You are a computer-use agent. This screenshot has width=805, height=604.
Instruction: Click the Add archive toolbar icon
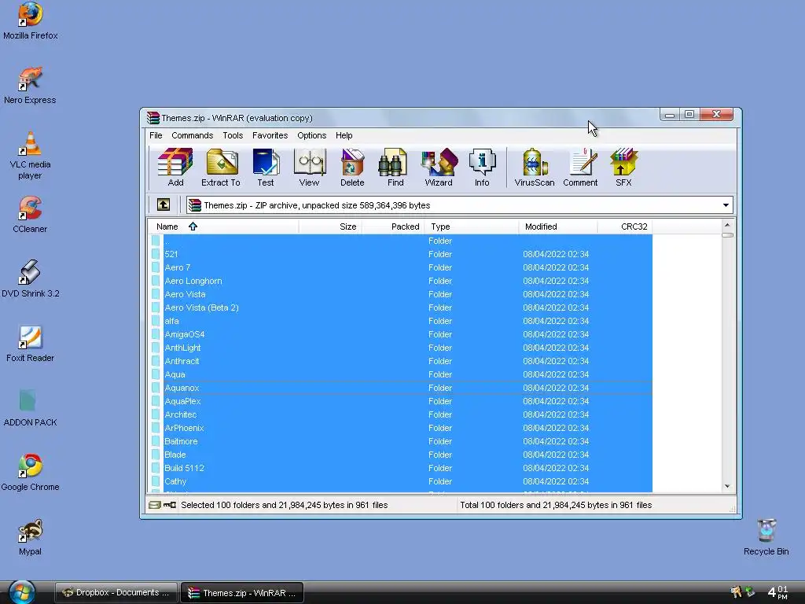click(175, 168)
